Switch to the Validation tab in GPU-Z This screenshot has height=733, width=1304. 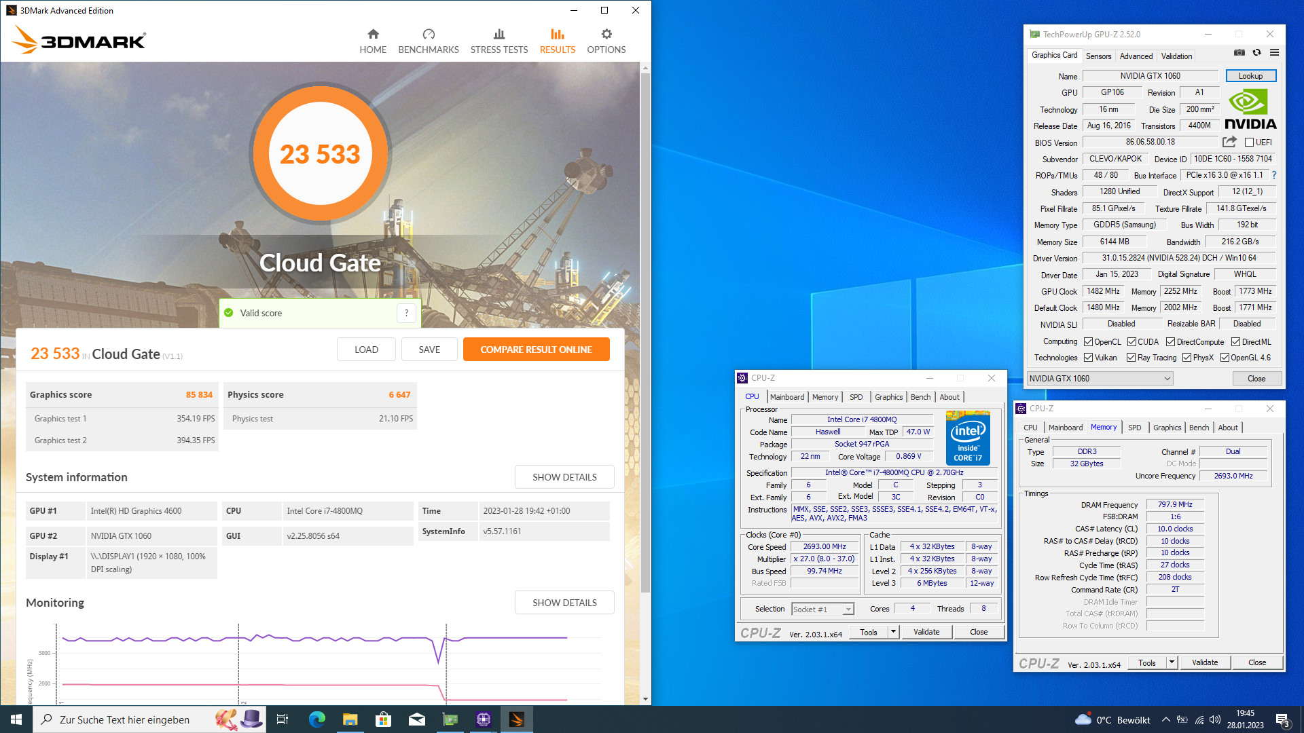[x=1176, y=56]
